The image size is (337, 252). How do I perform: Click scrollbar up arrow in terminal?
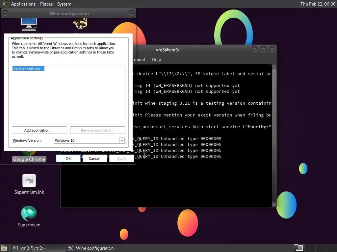[274, 67]
